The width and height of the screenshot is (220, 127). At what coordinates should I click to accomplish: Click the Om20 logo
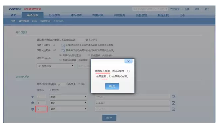(15, 9)
